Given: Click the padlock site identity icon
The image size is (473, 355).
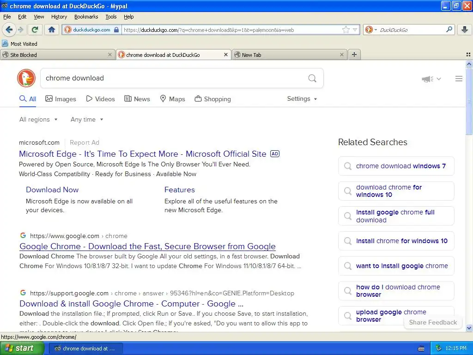Looking at the screenshot, I should [116, 30].
